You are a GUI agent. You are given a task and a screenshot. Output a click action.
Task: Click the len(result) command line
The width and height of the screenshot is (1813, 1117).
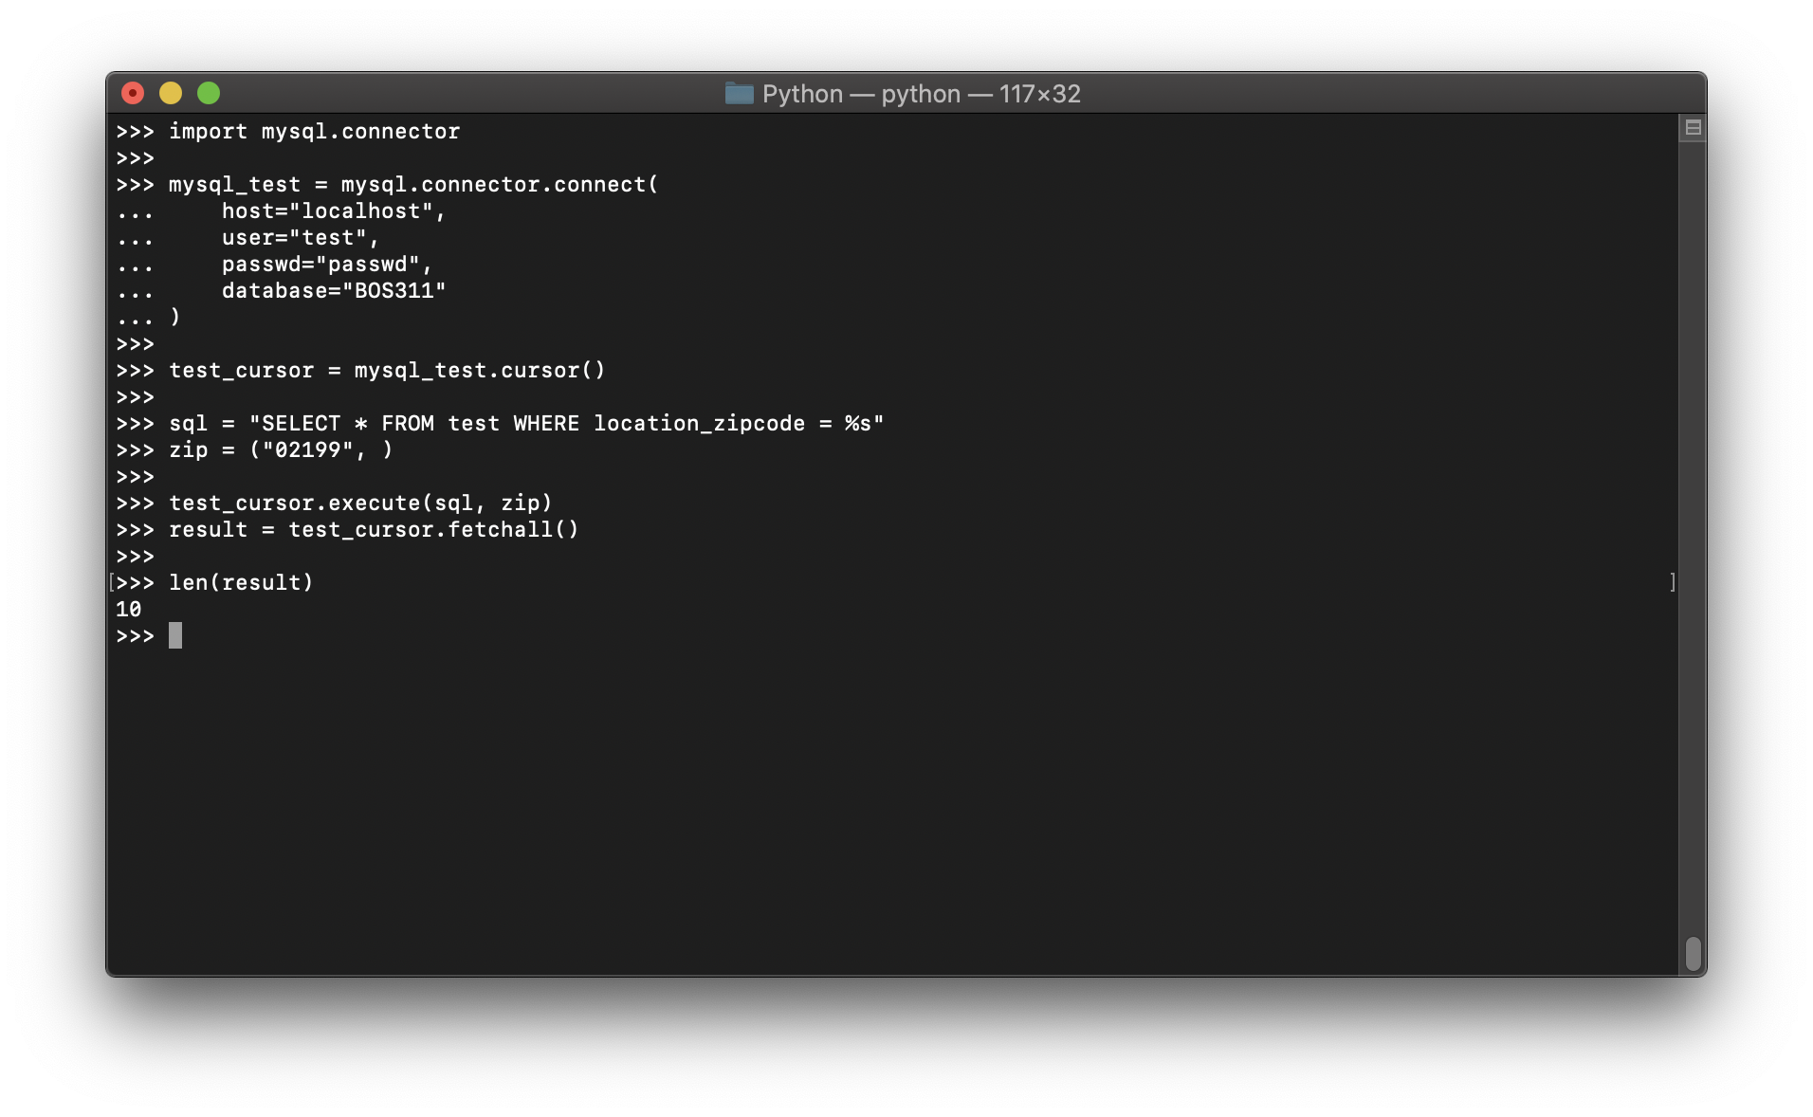click(240, 582)
